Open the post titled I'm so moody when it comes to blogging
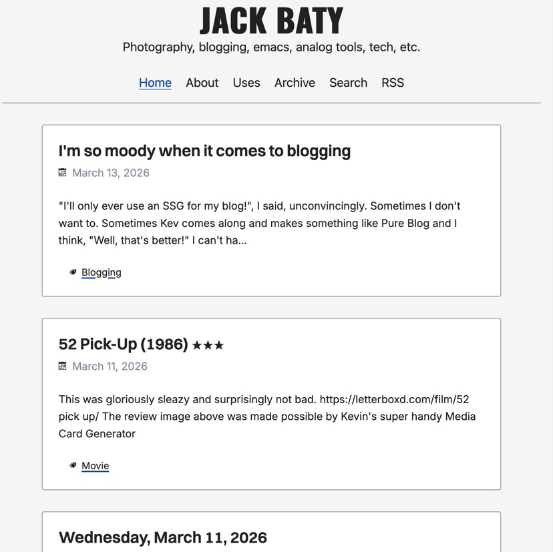 click(x=204, y=151)
